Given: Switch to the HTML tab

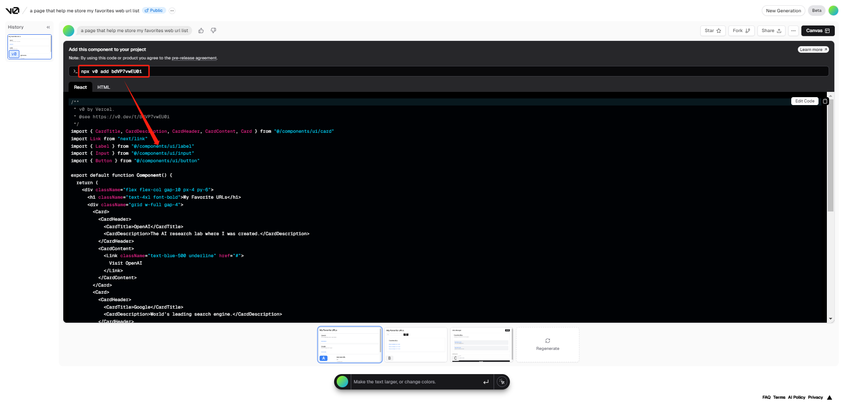Looking at the screenshot, I should 104,87.
